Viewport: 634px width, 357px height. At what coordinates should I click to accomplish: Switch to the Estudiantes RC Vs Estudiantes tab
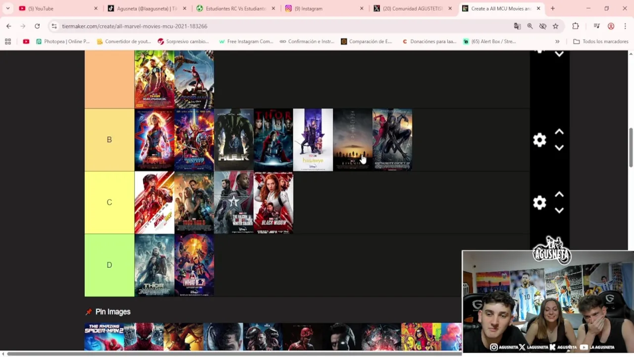(x=235, y=8)
